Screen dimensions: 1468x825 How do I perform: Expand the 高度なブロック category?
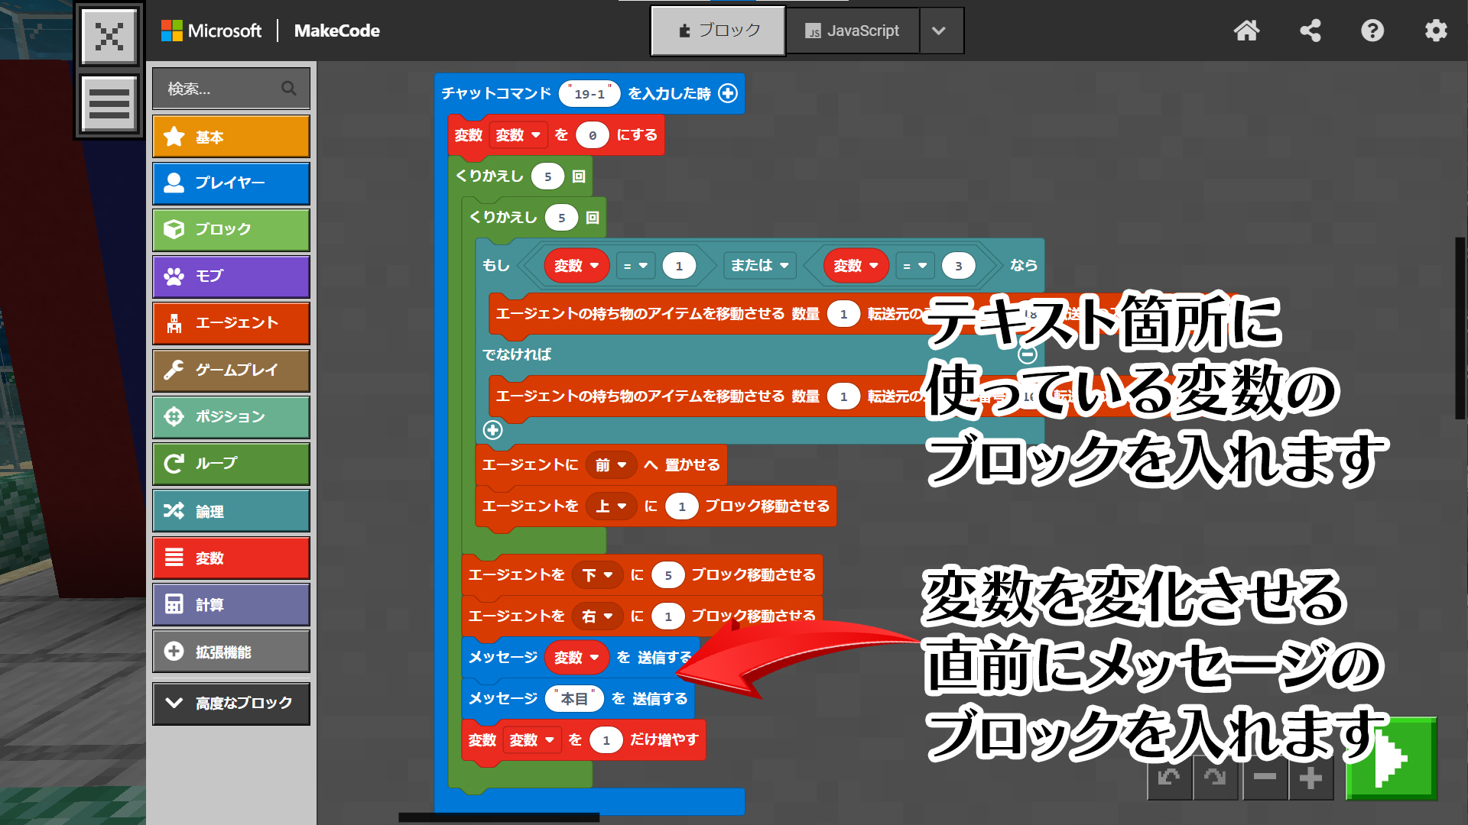(231, 703)
